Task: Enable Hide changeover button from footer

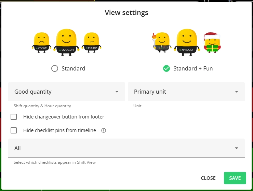Action: pos(14,117)
